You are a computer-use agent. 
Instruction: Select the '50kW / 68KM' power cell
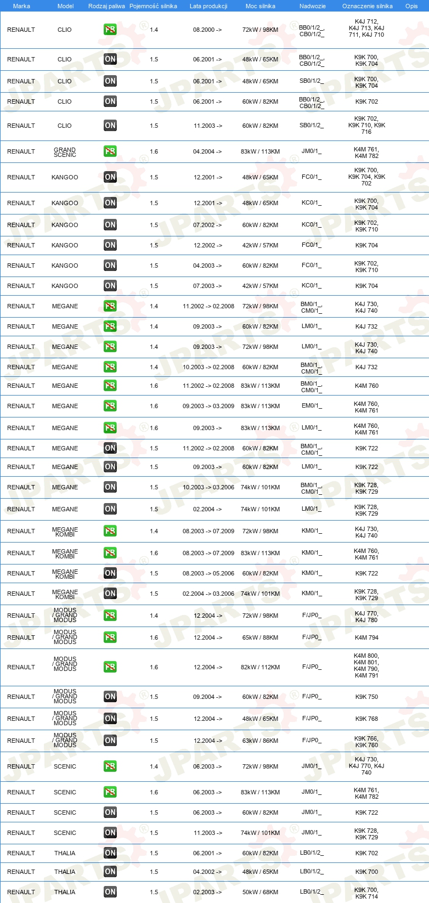pos(260,892)
